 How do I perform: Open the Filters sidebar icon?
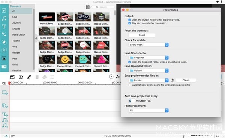pos(4,42)
